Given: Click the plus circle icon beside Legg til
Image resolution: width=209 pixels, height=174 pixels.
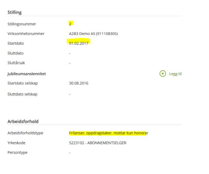Looking at the screenshot, I should click(x=163, y=74).
